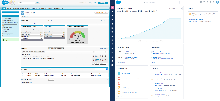The image size is (220, 101).
Task: Edit the quarterly goal pencil icon
Action: point(156,11)
